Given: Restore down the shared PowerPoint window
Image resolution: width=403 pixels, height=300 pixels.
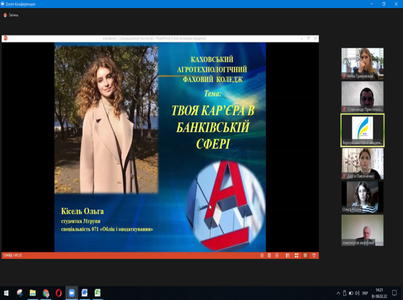Looking at the screenshot, I should (x=308, y=39).
